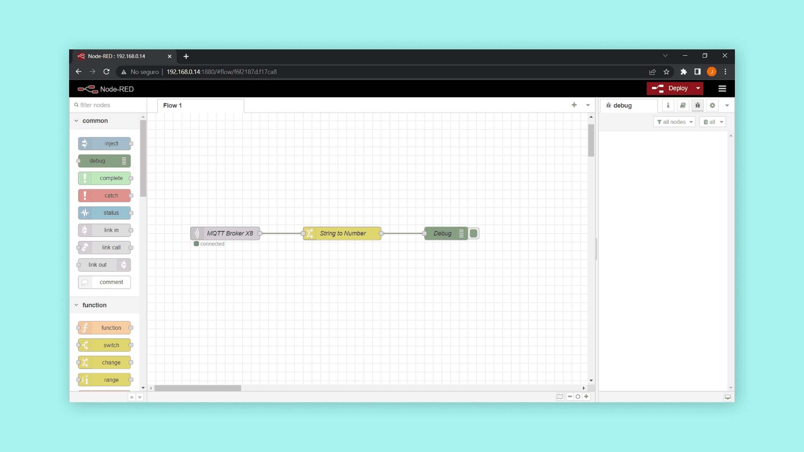804x452 pixels.
Task: Click the reset zoom circle icon
Action: pyautogui.click(x=578, y=397)
